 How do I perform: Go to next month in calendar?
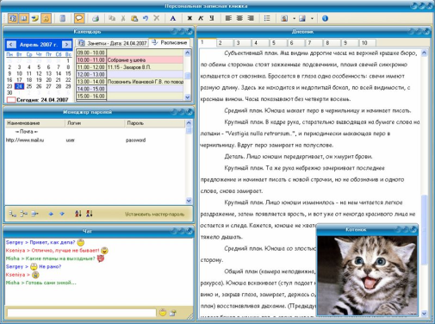coord(66,45)
